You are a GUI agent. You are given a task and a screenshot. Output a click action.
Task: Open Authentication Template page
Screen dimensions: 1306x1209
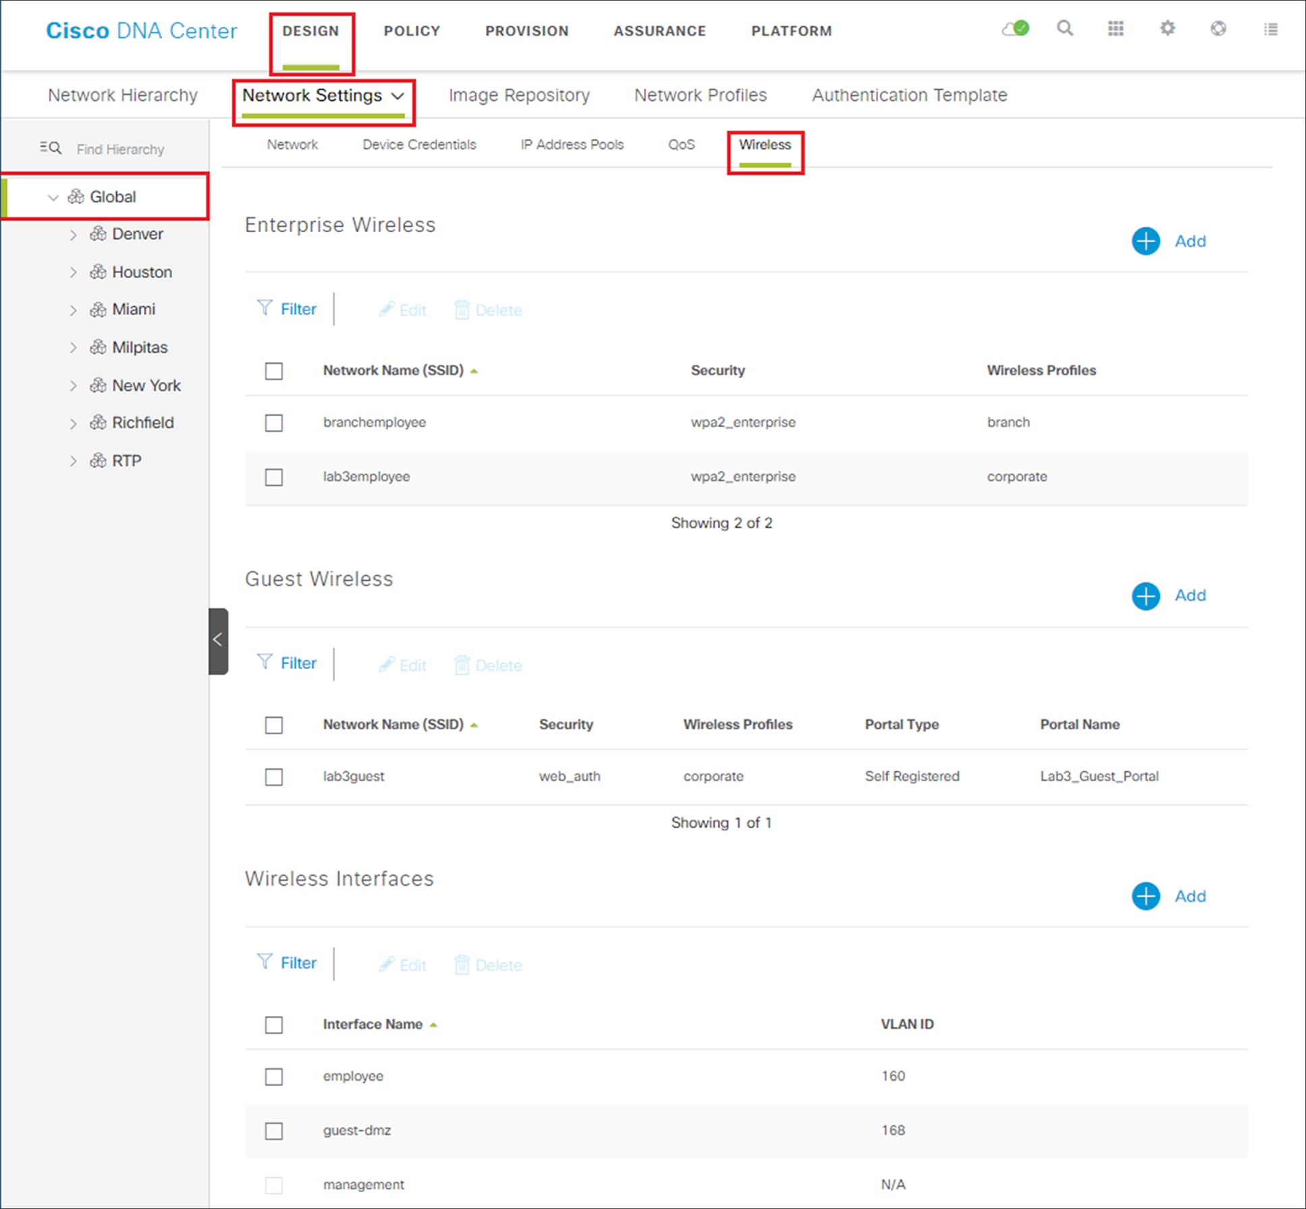(909, 95)
